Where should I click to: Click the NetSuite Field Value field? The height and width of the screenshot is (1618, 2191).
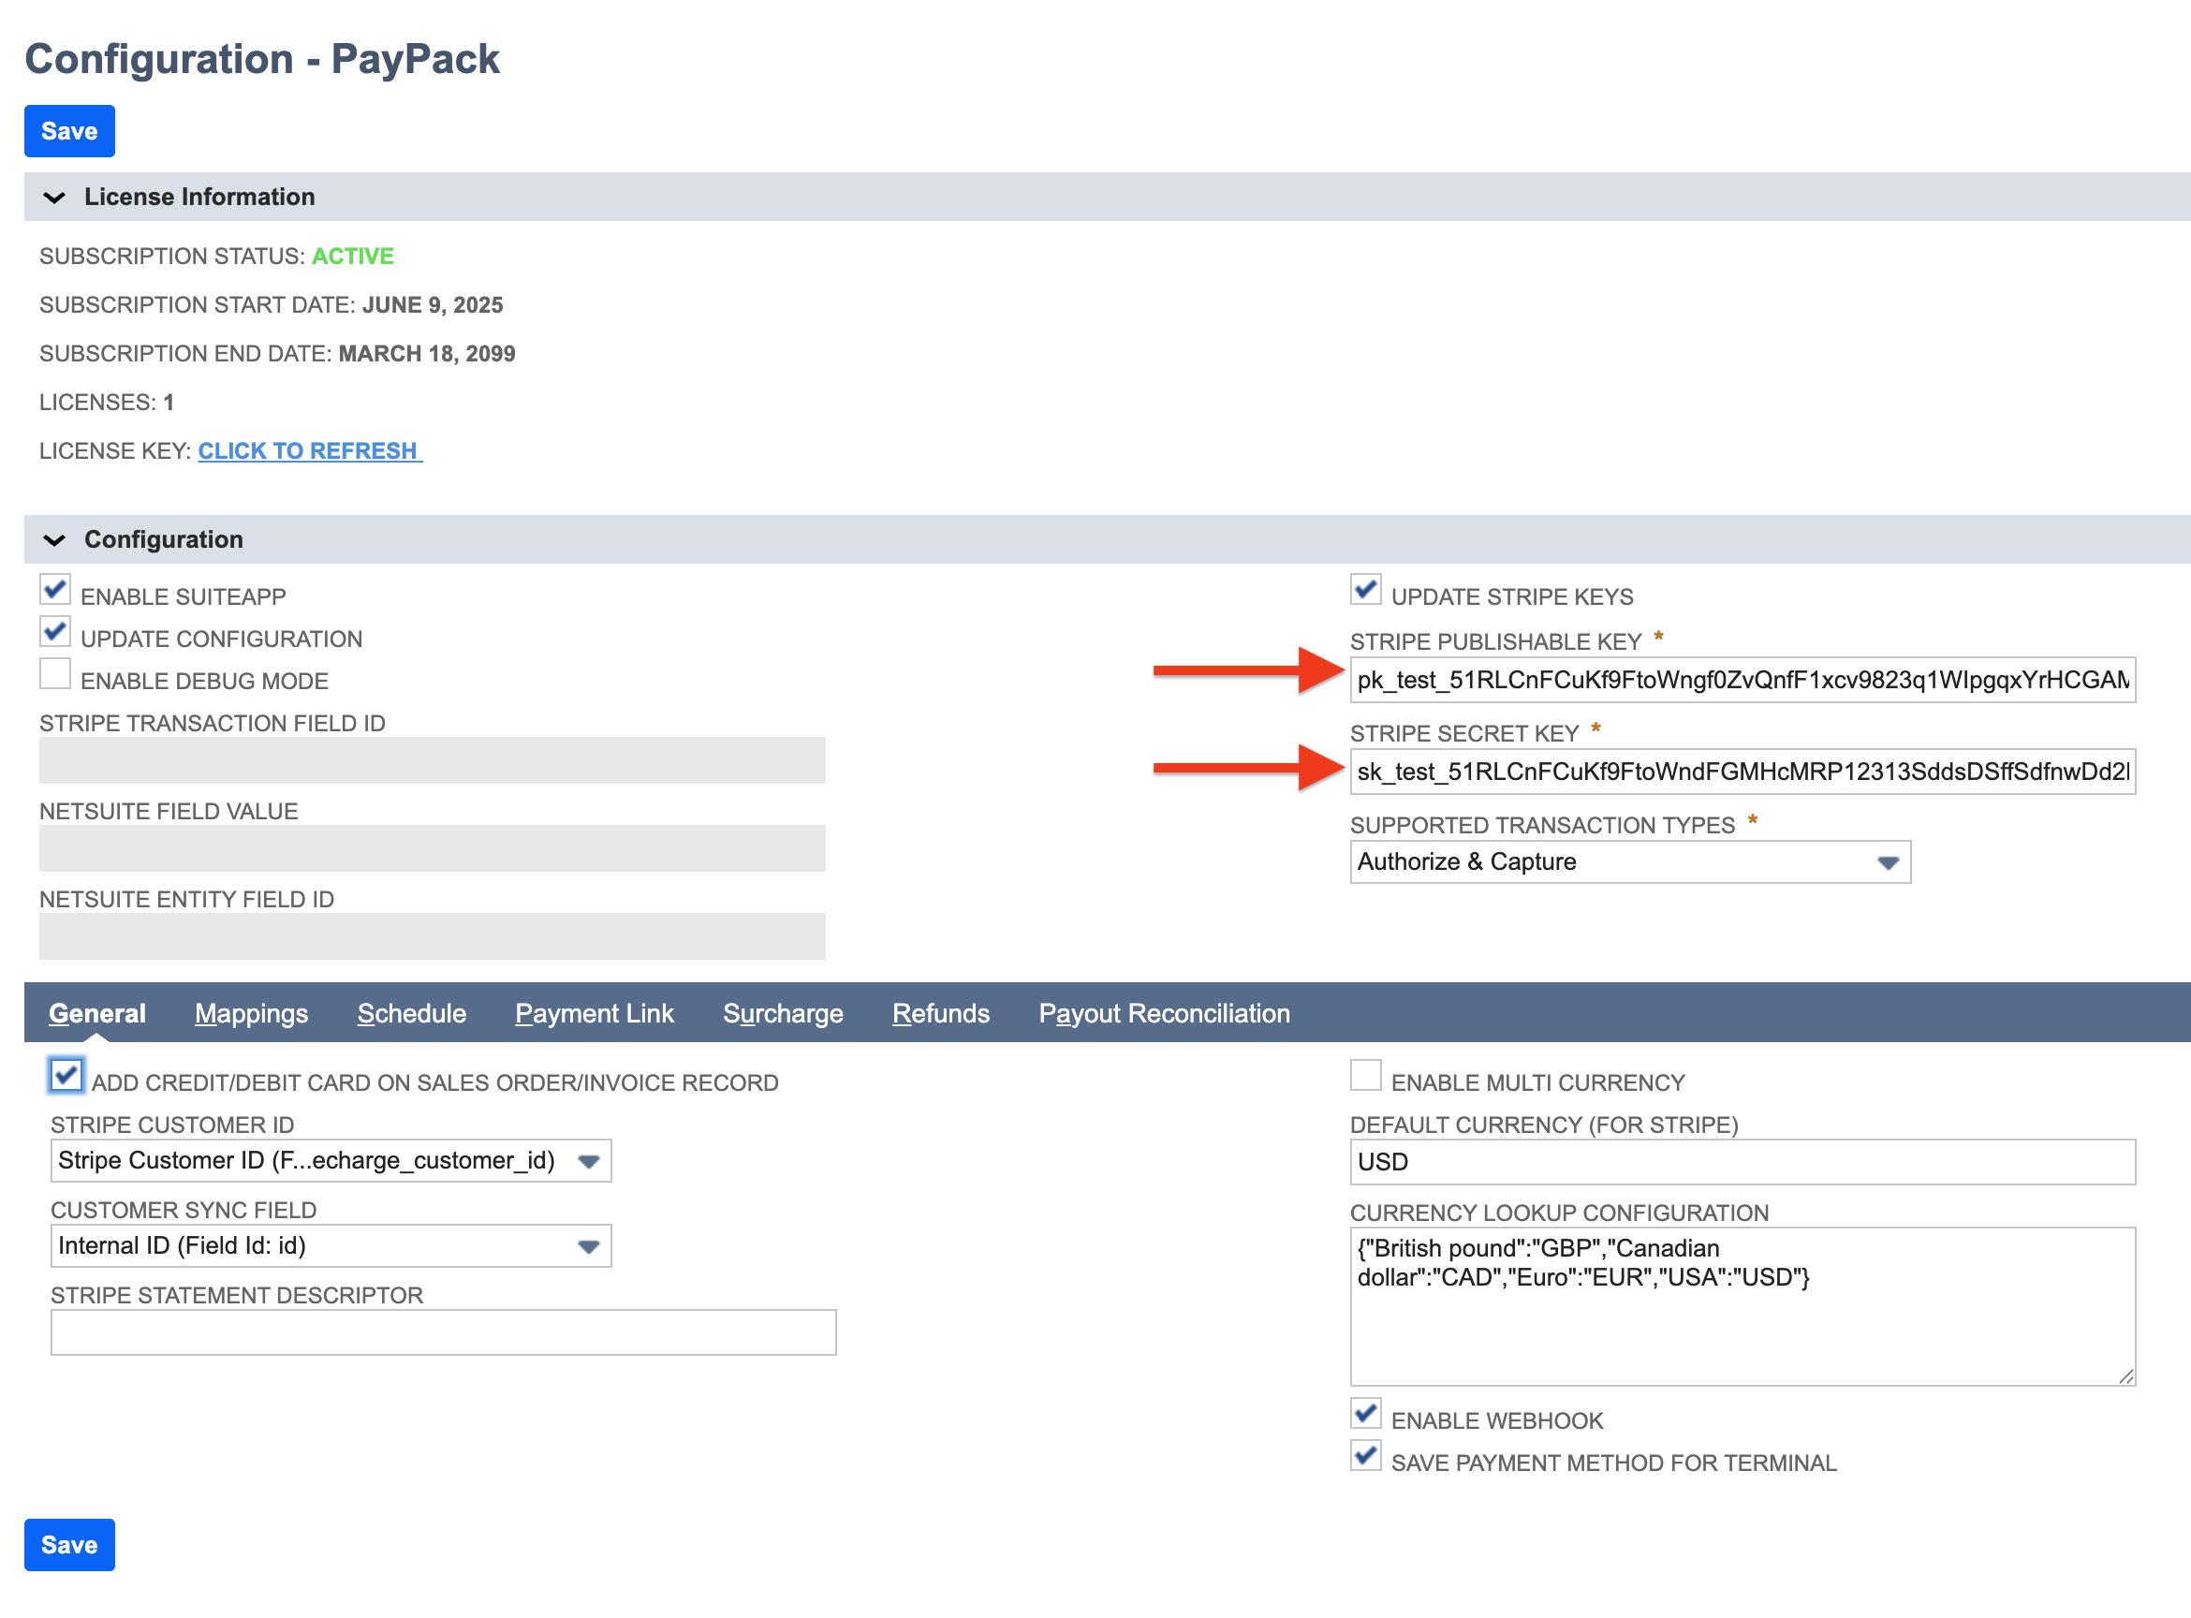[432, 849]
